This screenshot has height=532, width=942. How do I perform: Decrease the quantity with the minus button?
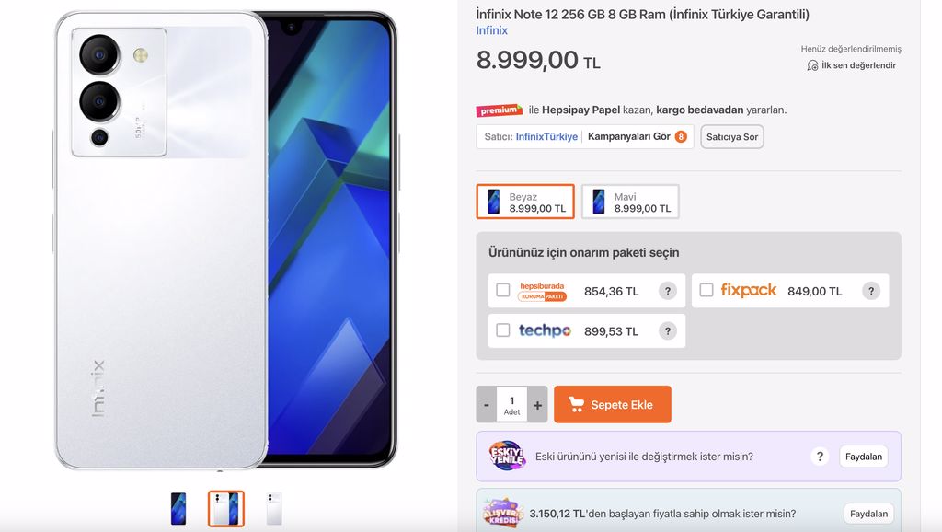(487, 405)
